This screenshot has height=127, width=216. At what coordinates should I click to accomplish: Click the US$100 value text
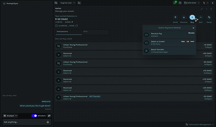pyautogui.click(x=59, y=22)
